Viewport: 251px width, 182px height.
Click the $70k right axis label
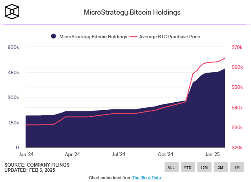[x=237, y=47]
